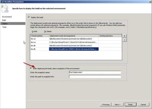Go back with the Previous button
This screenshot has height=109, width=152.
tap(106, 105)
